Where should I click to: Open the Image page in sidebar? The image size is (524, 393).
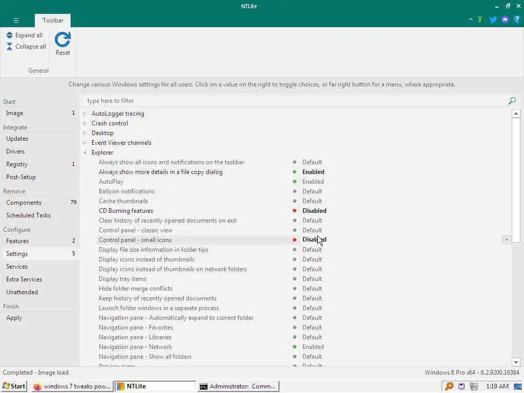(x=40, y=113)
